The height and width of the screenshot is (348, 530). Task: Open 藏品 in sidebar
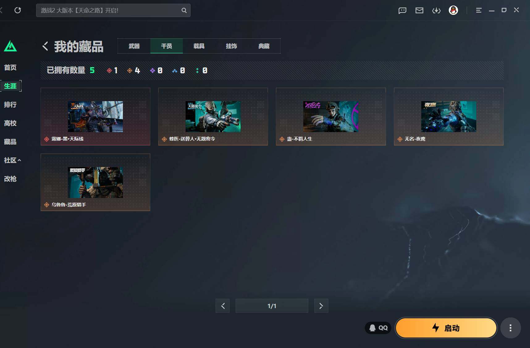click(10, 142)
